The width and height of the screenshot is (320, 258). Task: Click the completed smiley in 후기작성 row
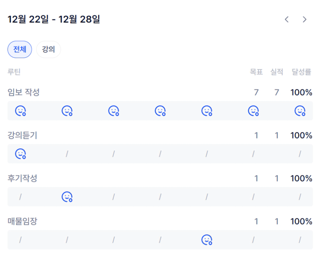click(x=67, y=197)
